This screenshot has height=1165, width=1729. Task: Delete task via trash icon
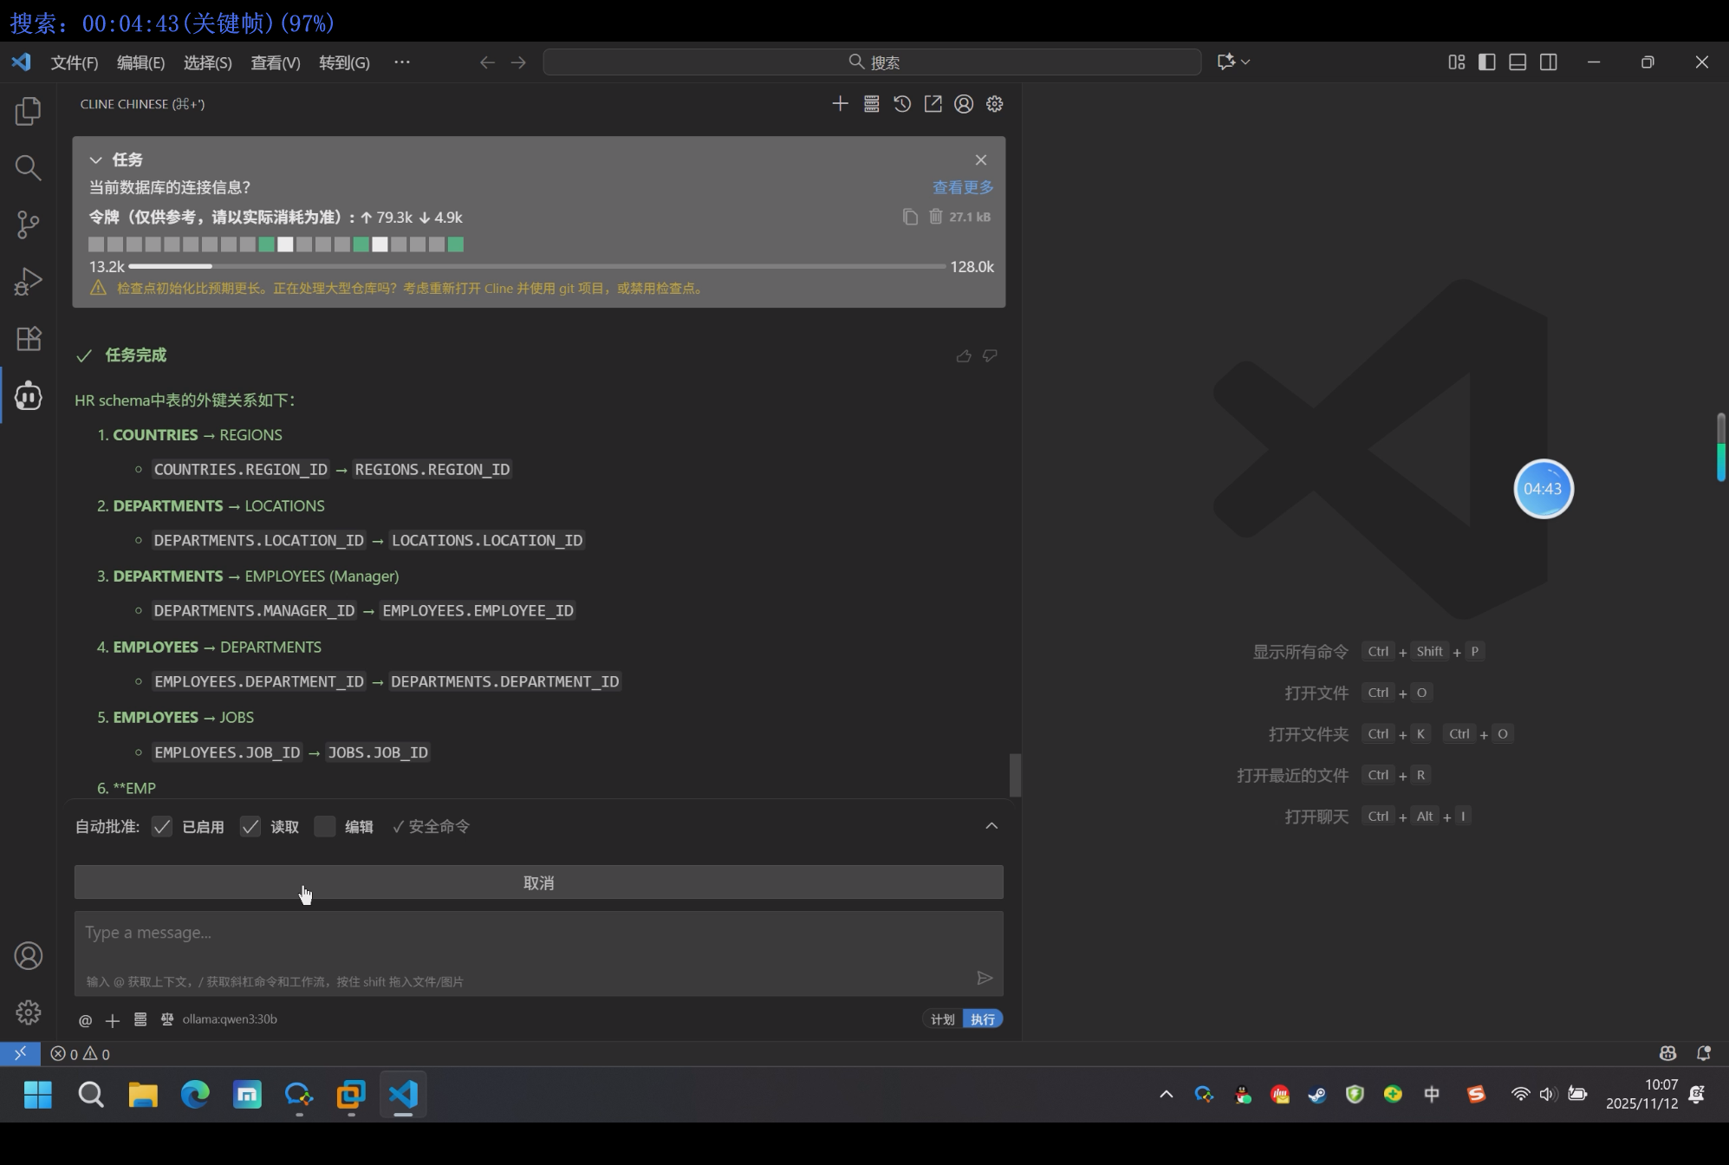pyautogui.click(x=936, y=217)
